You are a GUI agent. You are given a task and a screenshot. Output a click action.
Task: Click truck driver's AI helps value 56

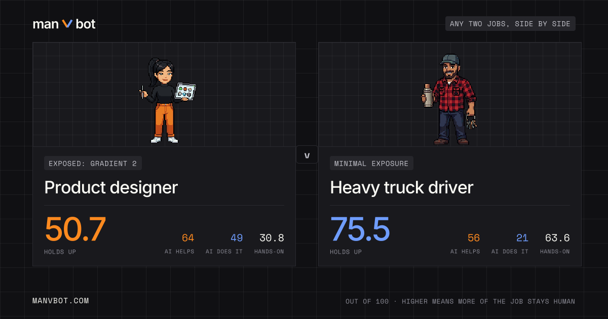(x=474, y=238)
